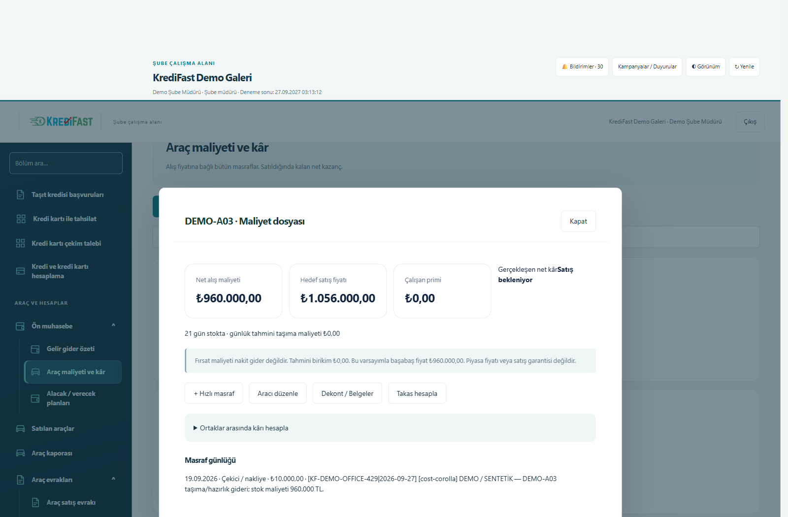Expand Ortaklar arasında kârı hesapla
Viewport: 788px width, 517px height.
(390, 428)
